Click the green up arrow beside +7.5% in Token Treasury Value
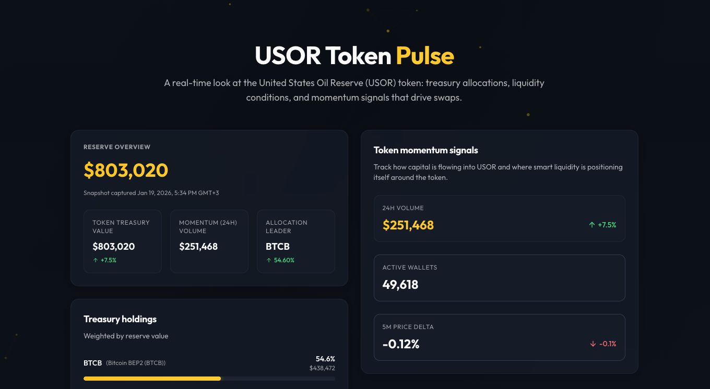The height and width of the screenshot is (389, 710). click(x=96, y=260)
